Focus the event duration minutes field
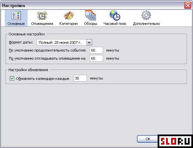193x148 pixels. click(96, 50)
